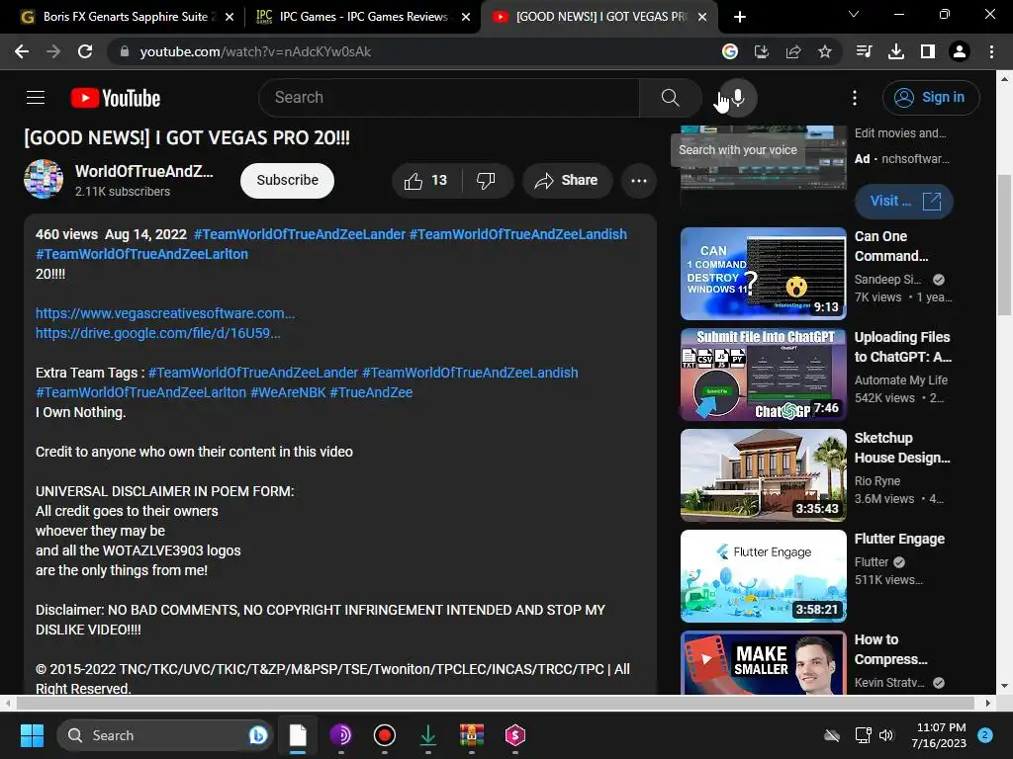Open more actions ellipsis under video
1013x759 pixels.
[638, 181]
